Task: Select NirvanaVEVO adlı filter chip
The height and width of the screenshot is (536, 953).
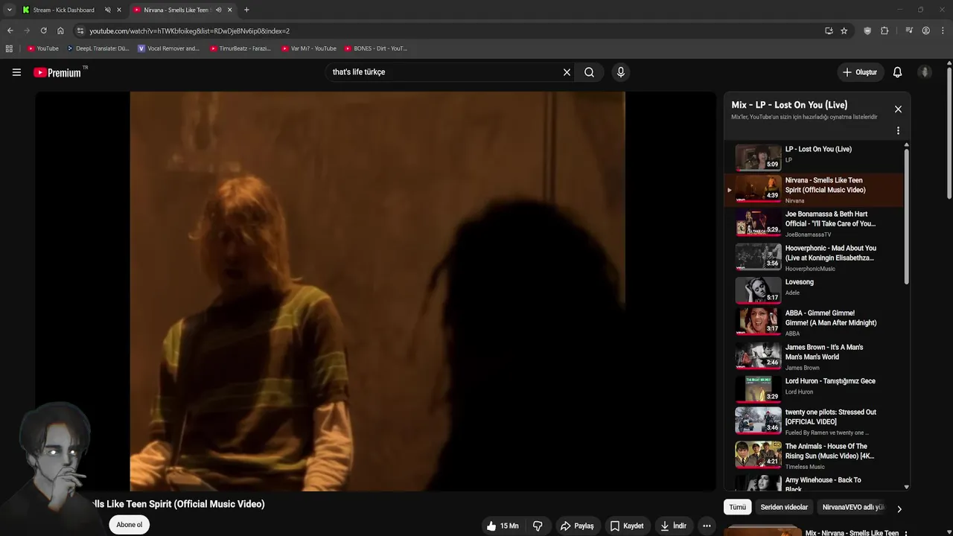Action: click(852, 507)
